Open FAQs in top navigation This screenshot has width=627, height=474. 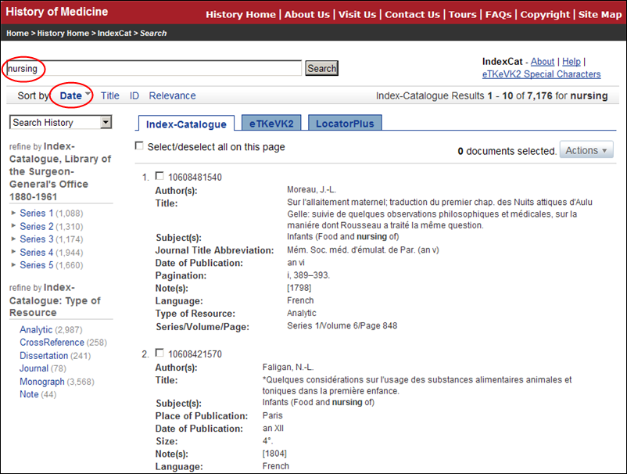[498, 14]
